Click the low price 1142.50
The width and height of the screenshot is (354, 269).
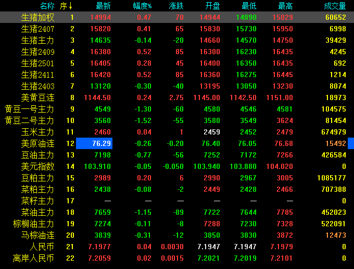point(243,97)
